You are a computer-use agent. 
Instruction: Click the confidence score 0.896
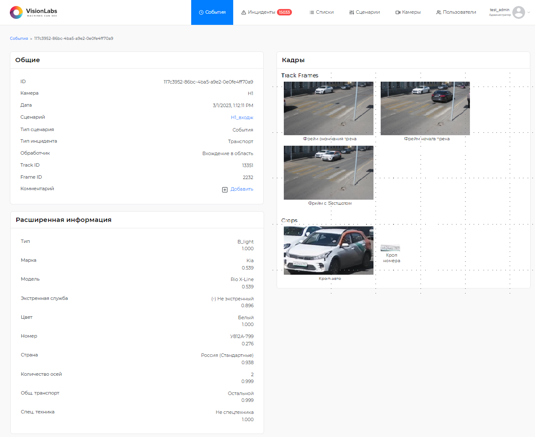click(247, 306)
